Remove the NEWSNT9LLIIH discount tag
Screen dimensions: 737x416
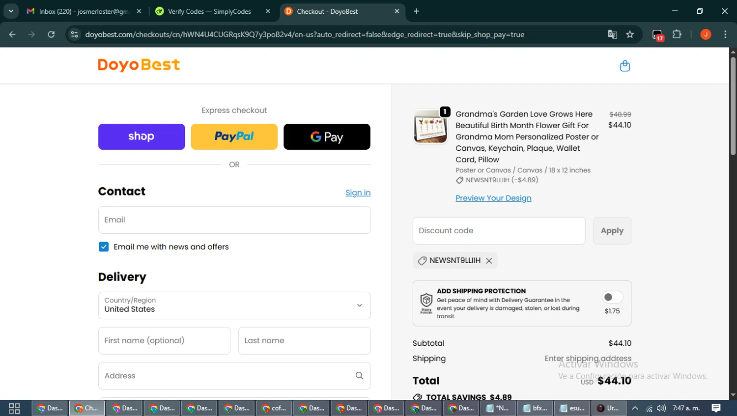click(489, 261)
